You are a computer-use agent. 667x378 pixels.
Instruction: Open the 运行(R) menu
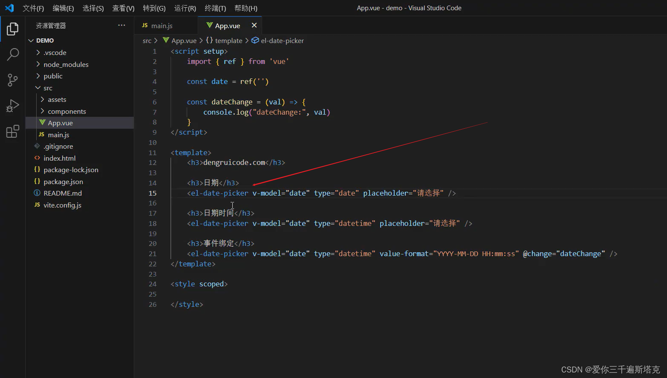pyautogui.click(x=185, y=8)
